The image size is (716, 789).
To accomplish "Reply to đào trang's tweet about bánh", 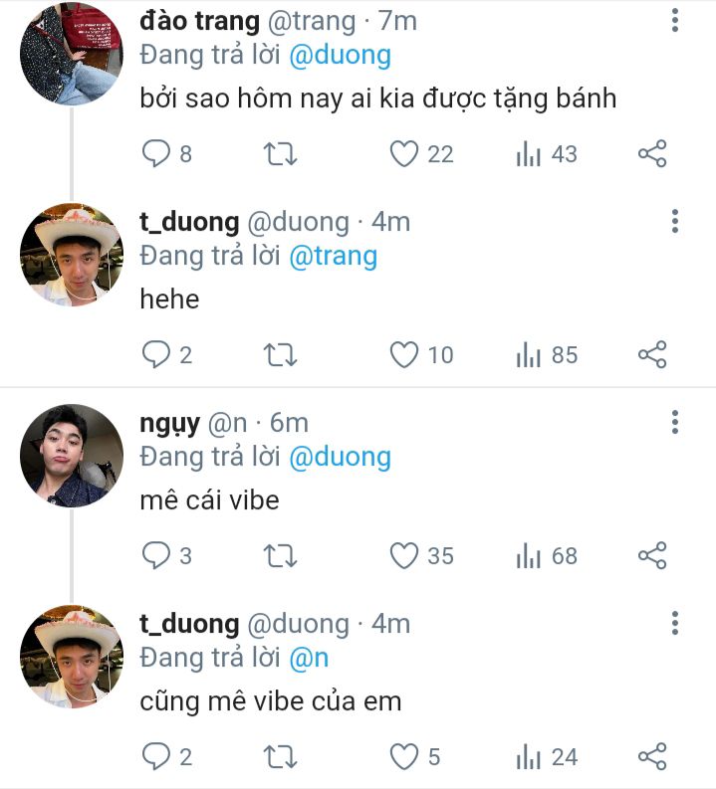I will click(x=156, y=154).
